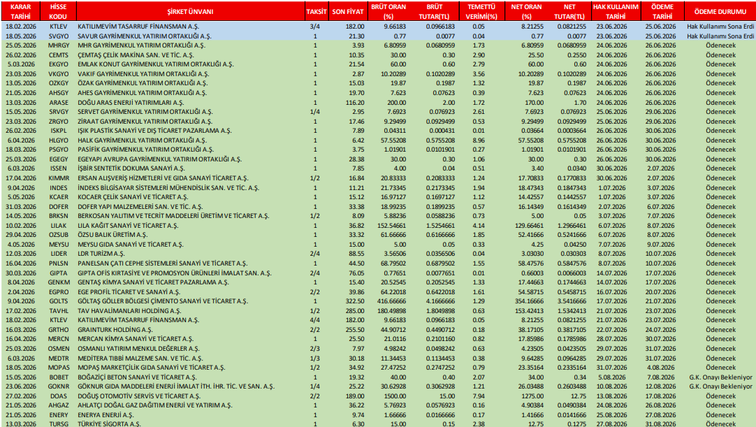This screenshot has width=756, height=427.
Task: Click the BOBET stock code
Action: 58,377
